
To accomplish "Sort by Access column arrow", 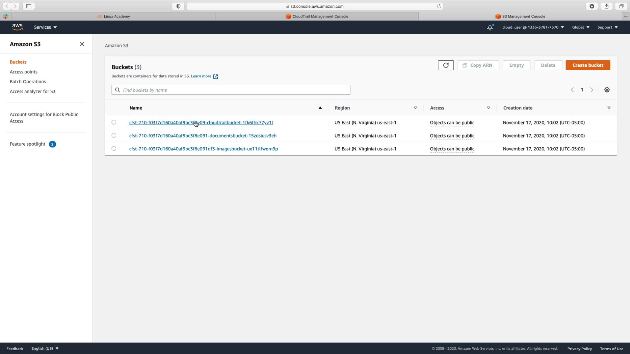I will (x=488, y=108).
